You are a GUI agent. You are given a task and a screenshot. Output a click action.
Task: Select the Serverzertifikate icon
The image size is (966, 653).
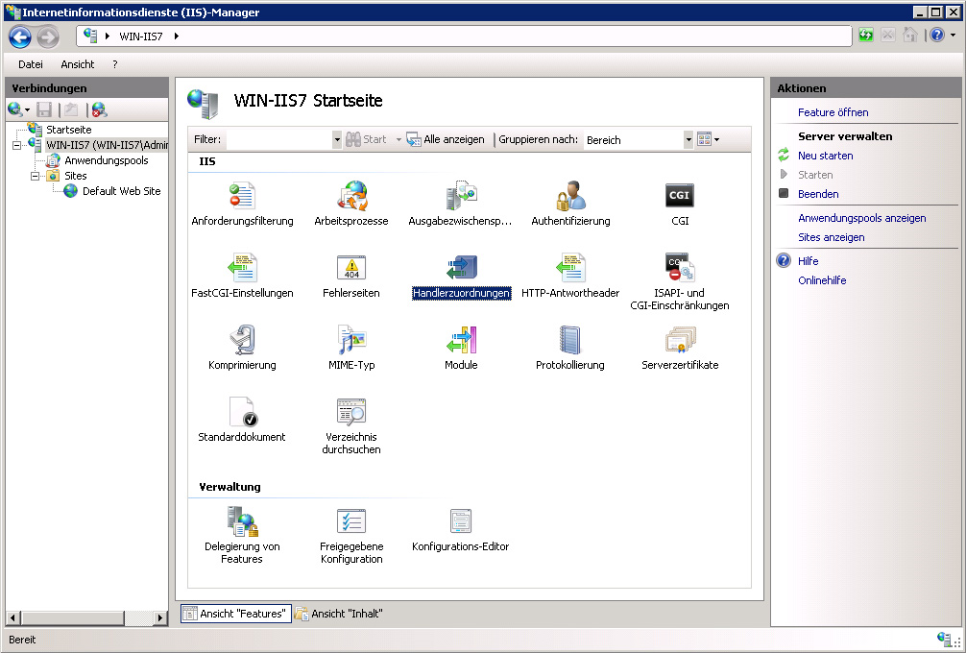coord(680,340)
